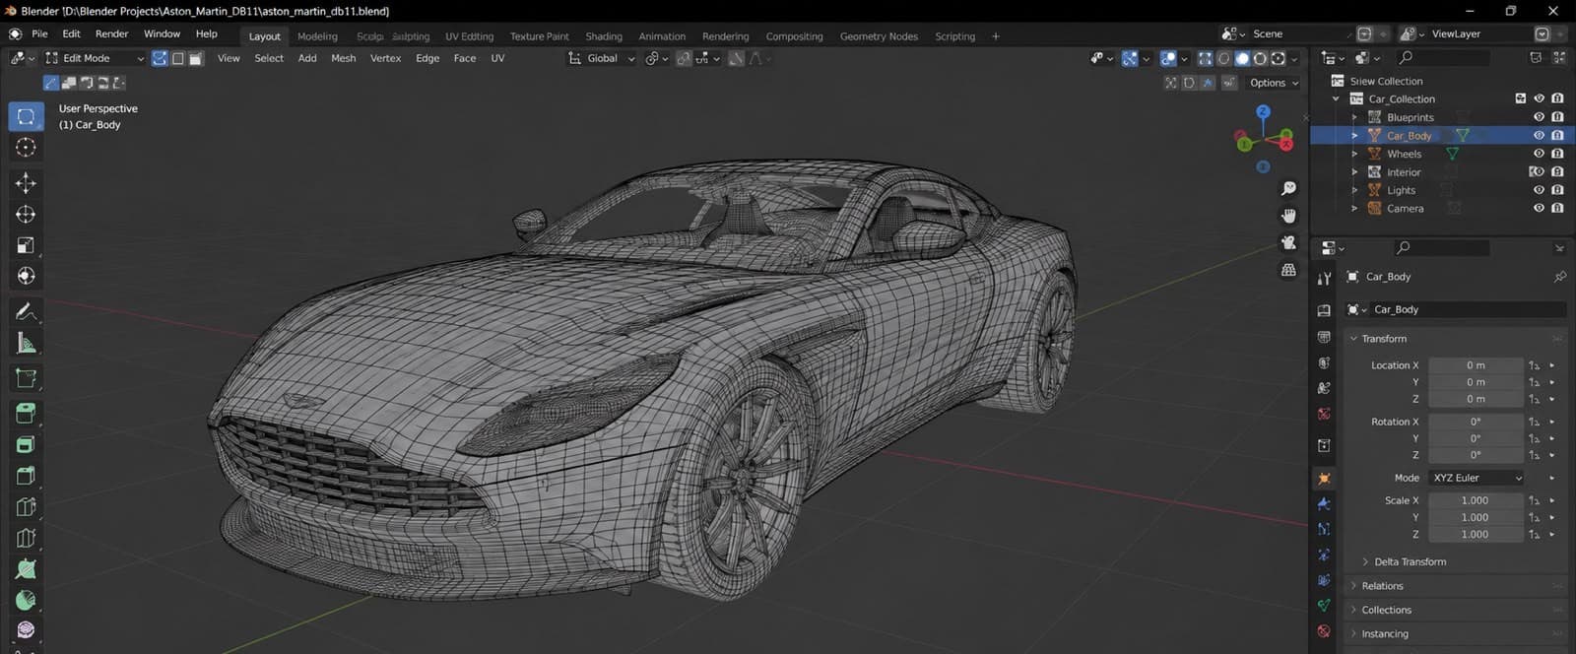This screenshot has height=654, width=1576.
Task: Open the Mesh menu
Action: (344, 59)
